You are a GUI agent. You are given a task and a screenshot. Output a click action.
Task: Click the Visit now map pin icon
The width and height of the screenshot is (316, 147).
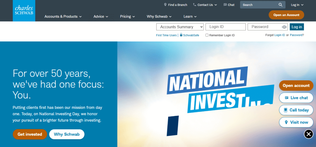(x=286, y=122)
